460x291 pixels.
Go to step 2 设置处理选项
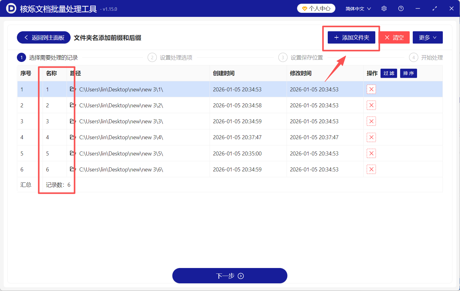[171, 58]
